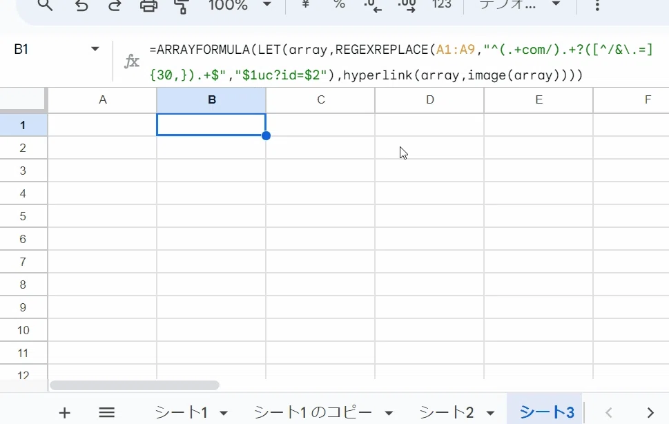Select row 11 header

point(23,353)
